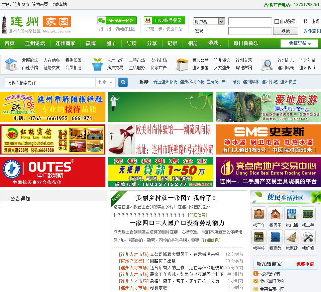
Task: Enable the 自动登录 checkbox
Action: click(x=277, y=21)
